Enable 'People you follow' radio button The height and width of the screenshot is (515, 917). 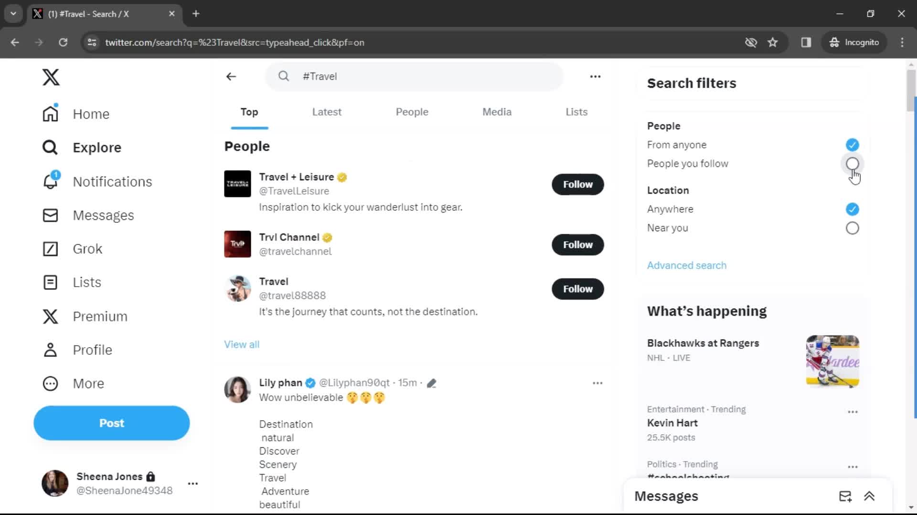tap(852, 164)
